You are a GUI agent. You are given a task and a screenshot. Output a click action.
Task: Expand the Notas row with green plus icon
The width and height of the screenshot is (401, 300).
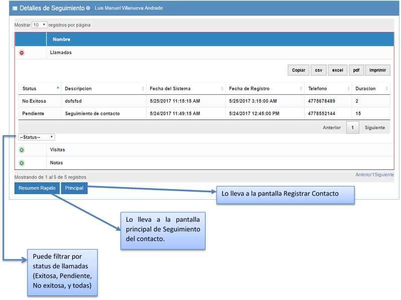pos(22,163)
